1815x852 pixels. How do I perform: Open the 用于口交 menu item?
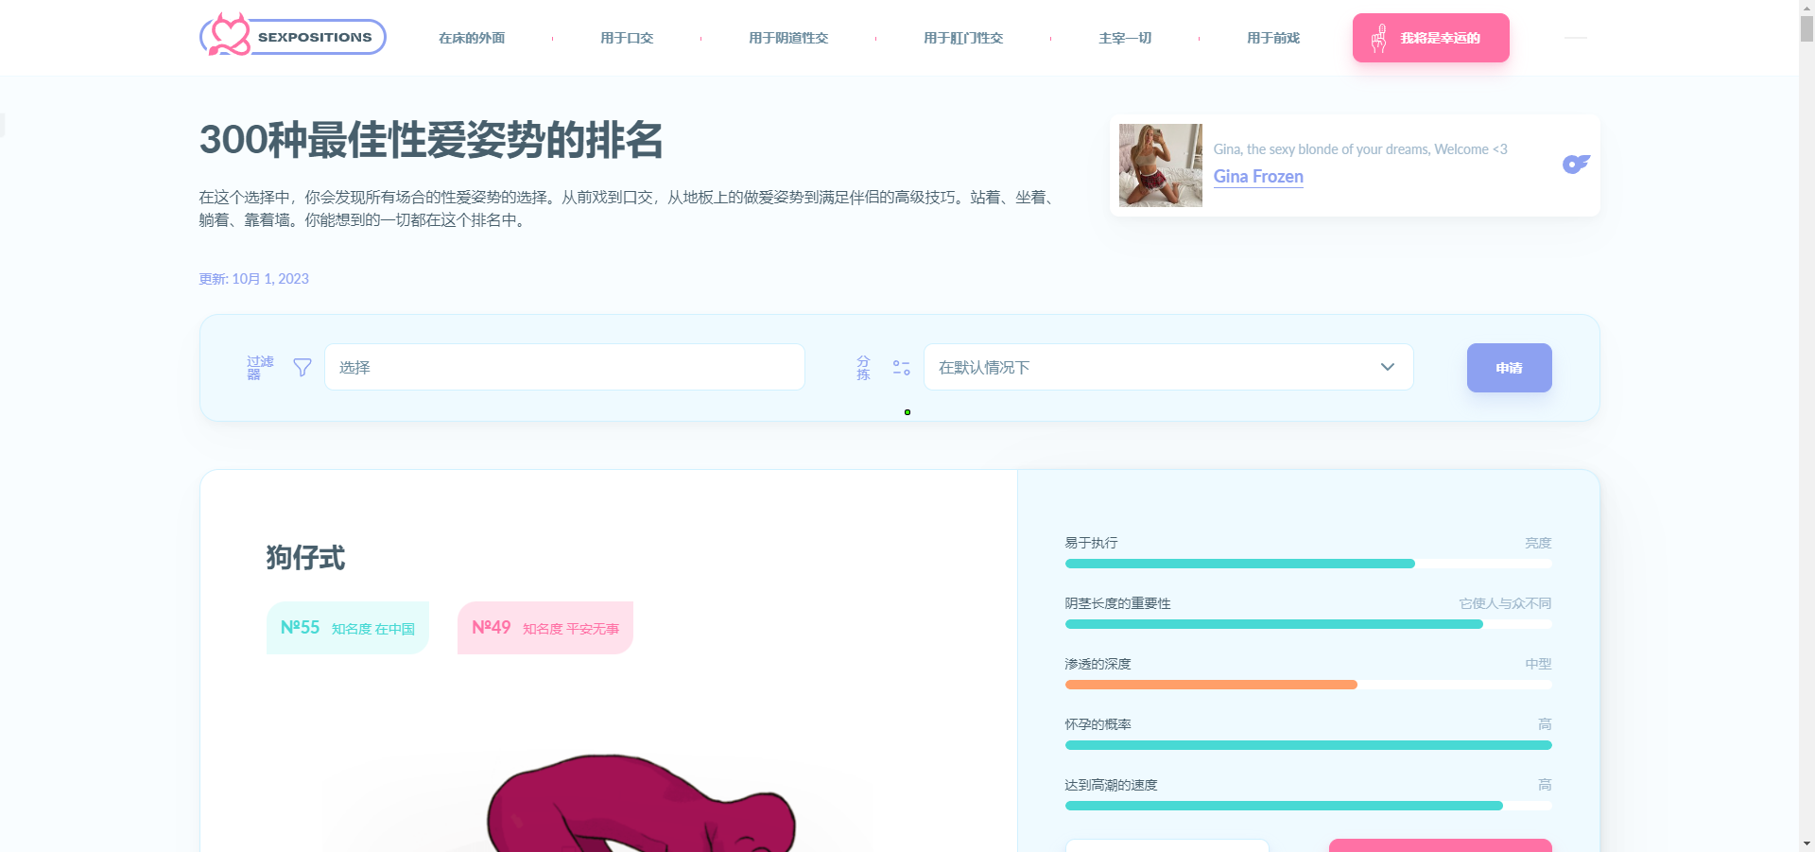click(x=627, y=38)
